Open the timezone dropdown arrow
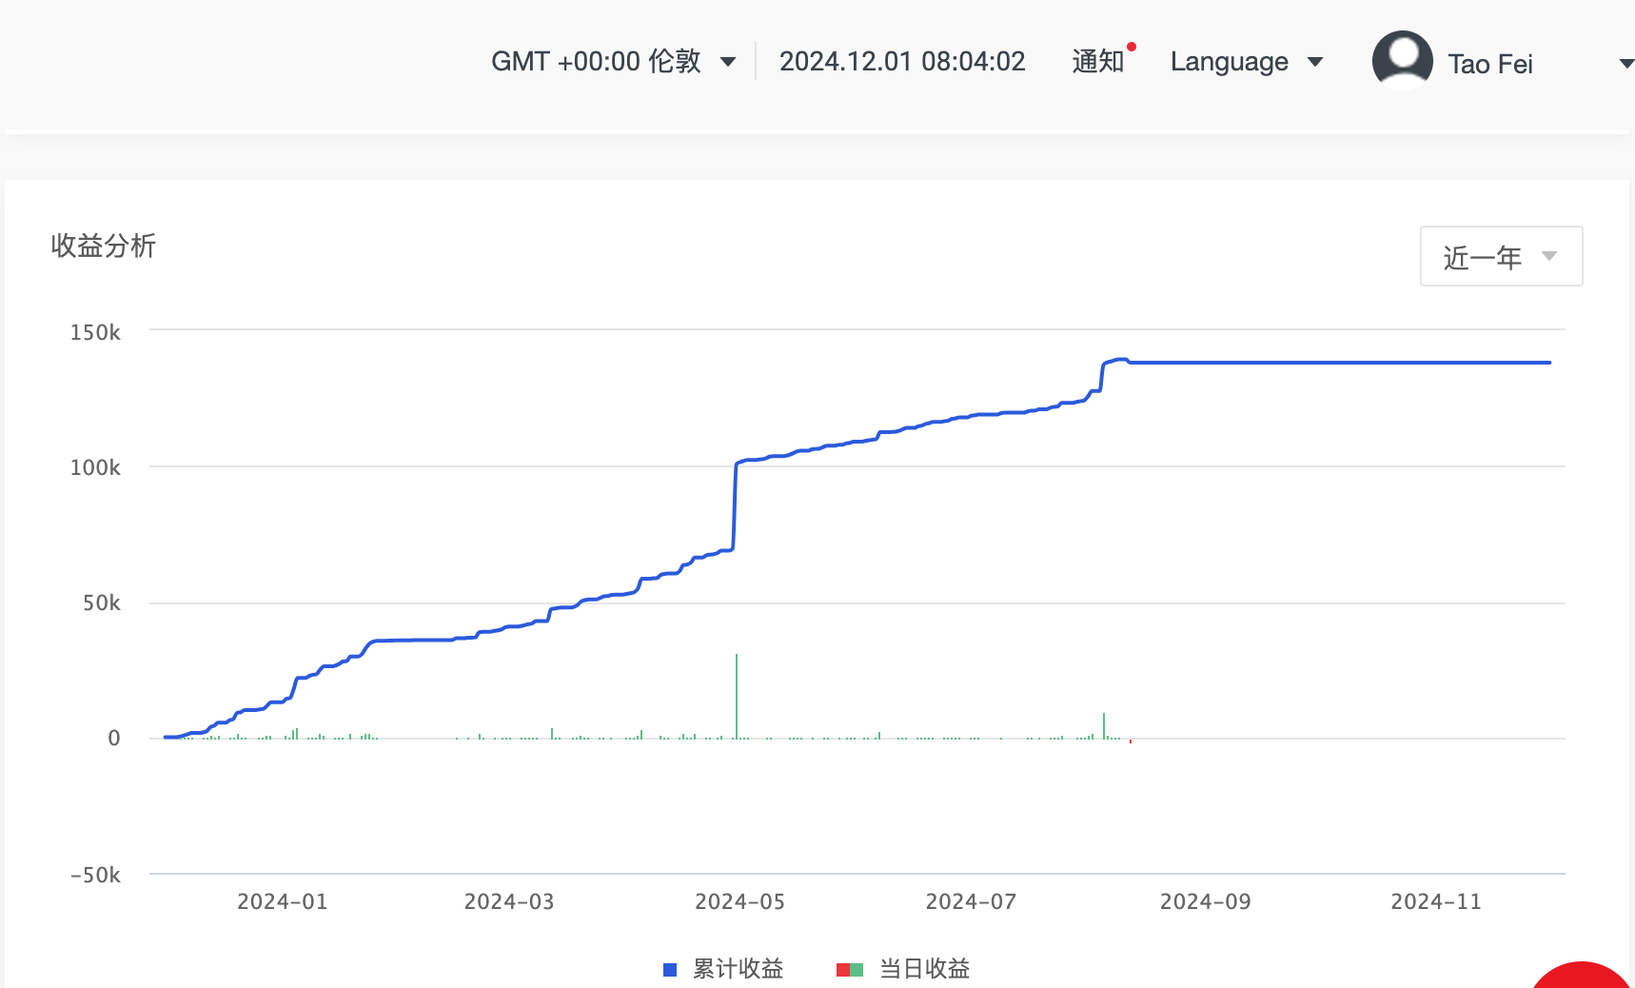This screenshot has width=1635, height=988. 728,62
